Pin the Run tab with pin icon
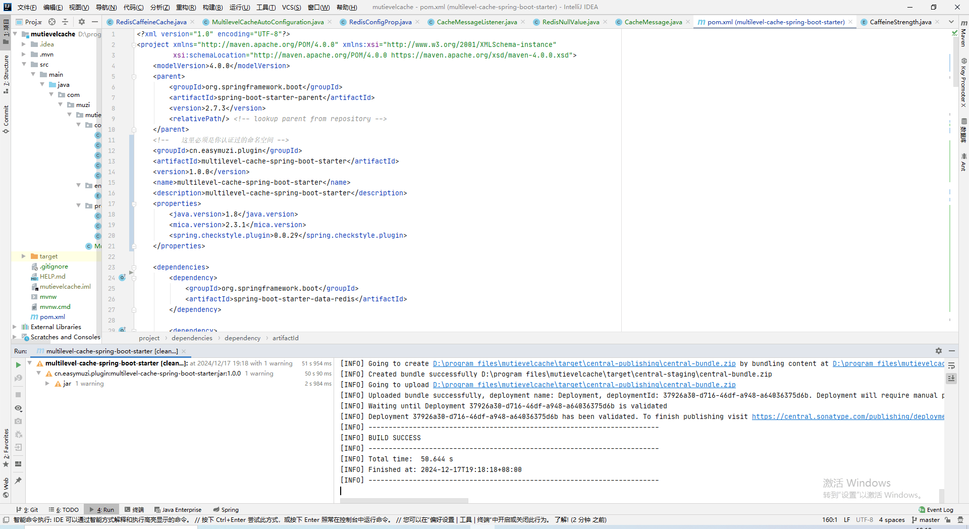The image size is (969, 529). pyautogui.click(x=18, y=481)
